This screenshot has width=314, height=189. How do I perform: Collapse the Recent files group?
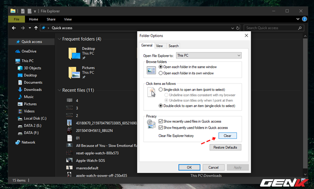pos(59,90)
